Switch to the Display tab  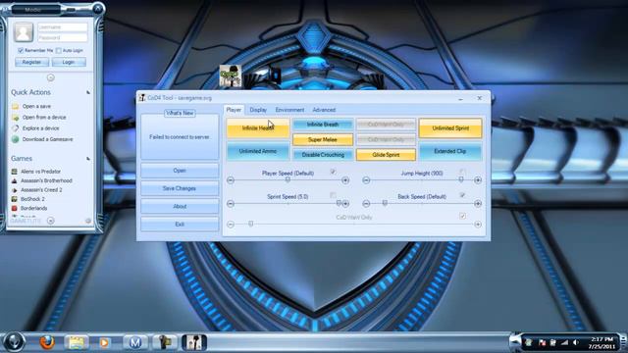[x=258, y=110]
